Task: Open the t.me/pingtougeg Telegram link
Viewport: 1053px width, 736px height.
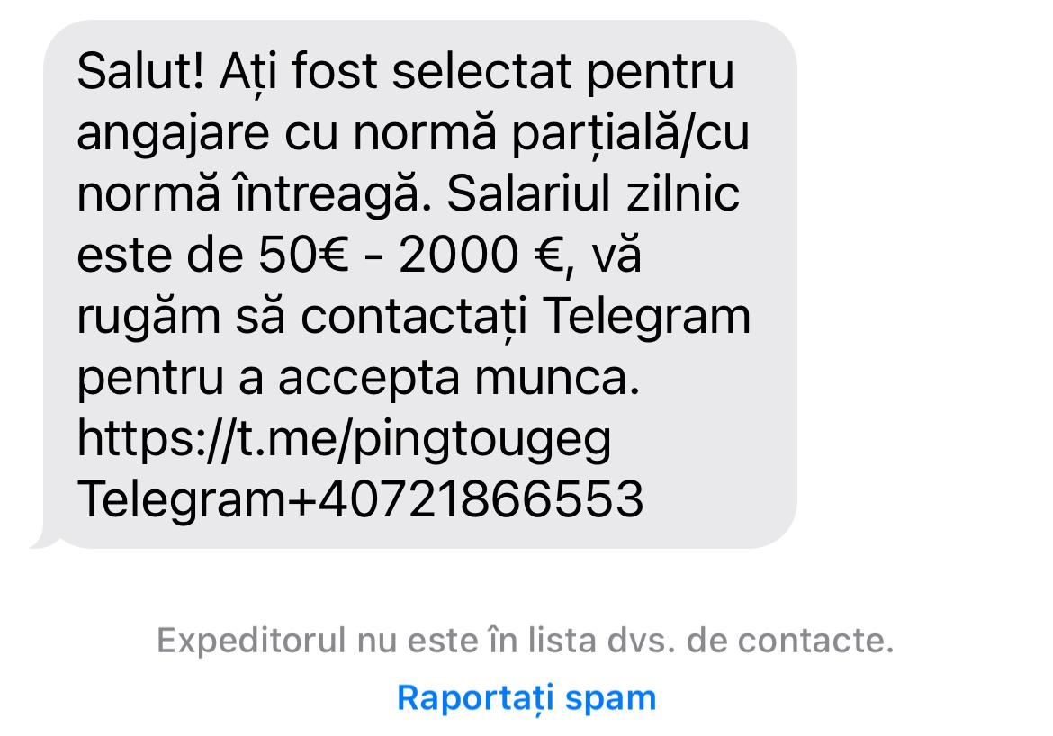Action: [346, 438]
